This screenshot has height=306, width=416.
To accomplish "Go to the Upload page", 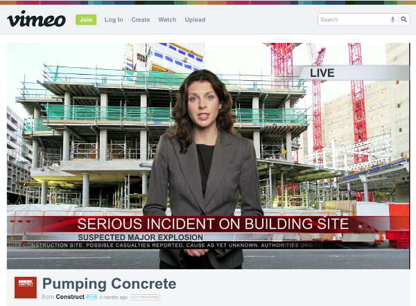I will [x=195, y=19].
